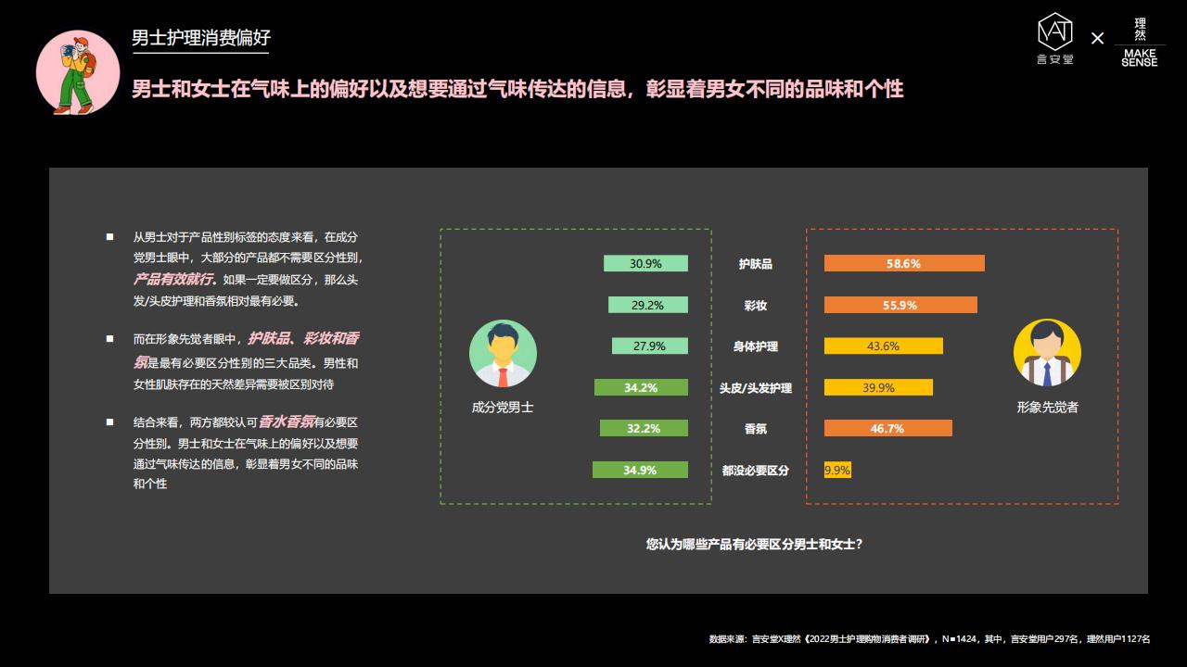This screenshot has height=667, width=1187.
Task: Select the small yellow 9.9% bar
Action: [x=837, y=471]
